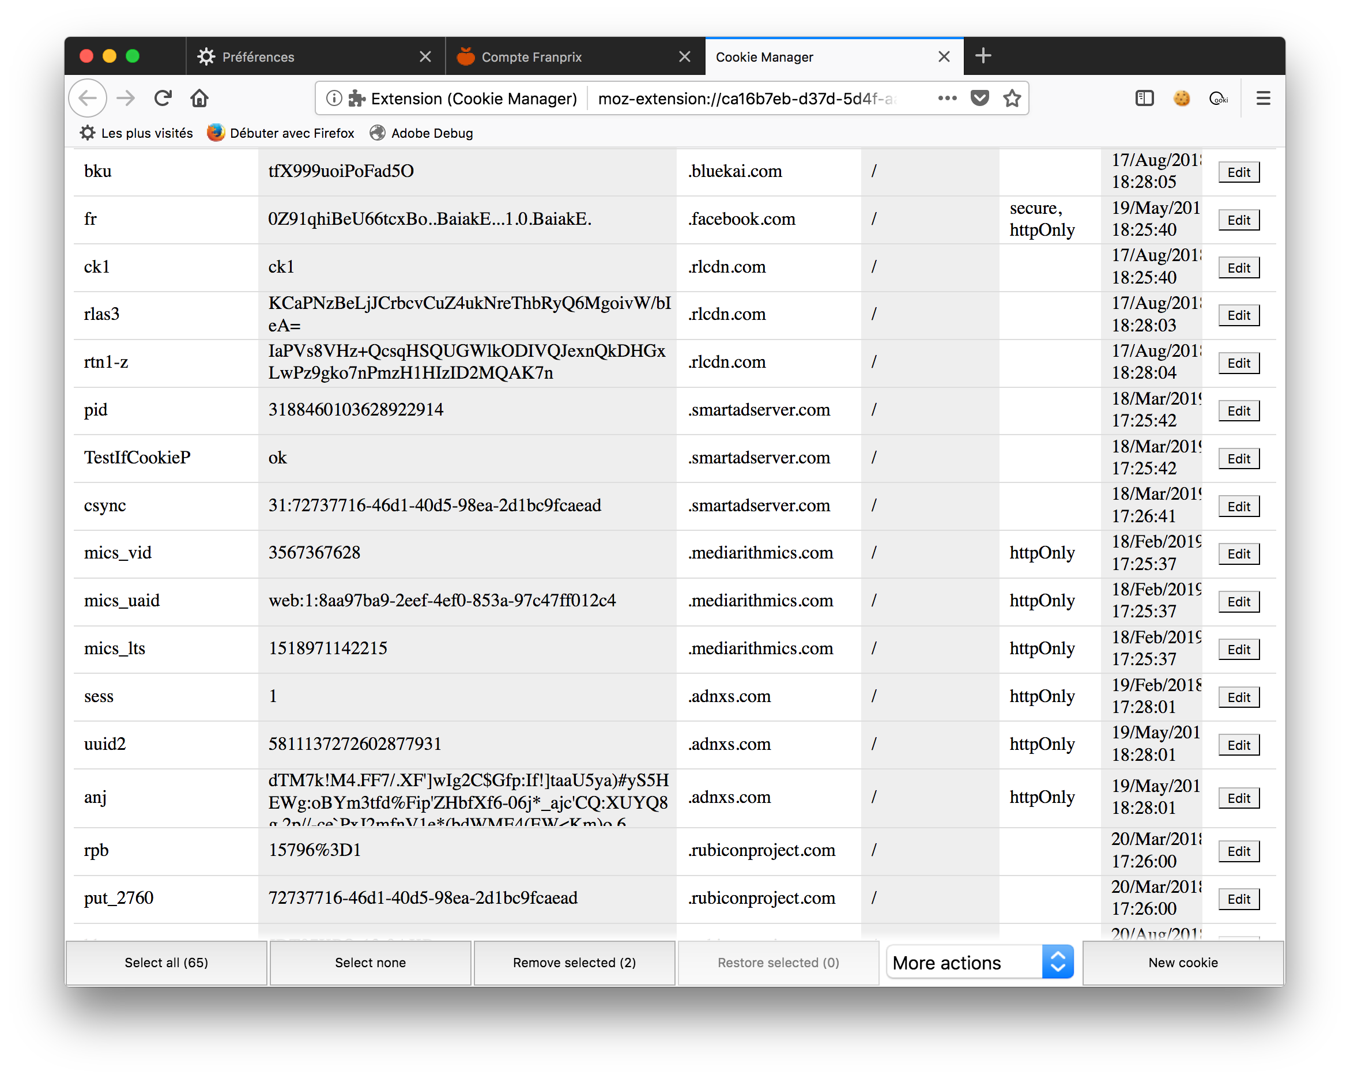
Task: Switch to the Préférences tab
Action: pyautogui.click(x=315, y=57)
